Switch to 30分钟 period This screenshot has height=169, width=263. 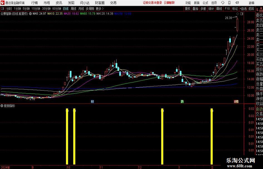point(46,9)
